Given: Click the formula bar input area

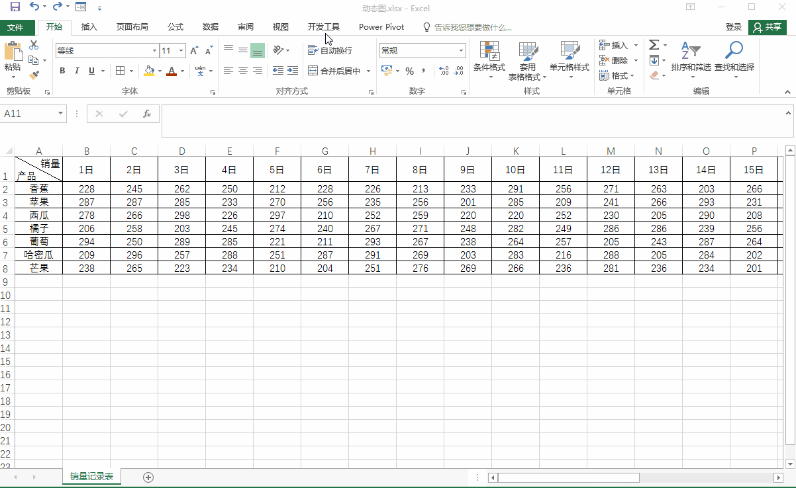Looking at the screenshot, I should click(473, 121).
